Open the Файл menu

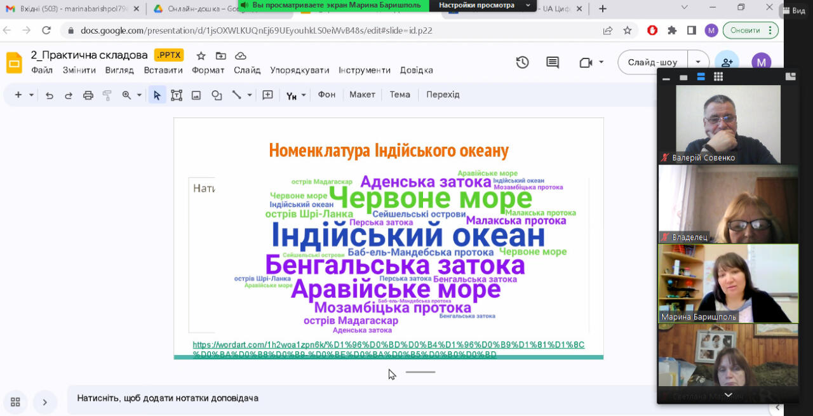click(x=42, y=70)
